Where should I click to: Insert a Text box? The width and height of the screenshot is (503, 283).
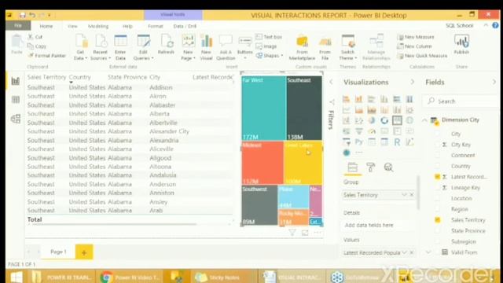pyautogui.click(x=269, y=37)
